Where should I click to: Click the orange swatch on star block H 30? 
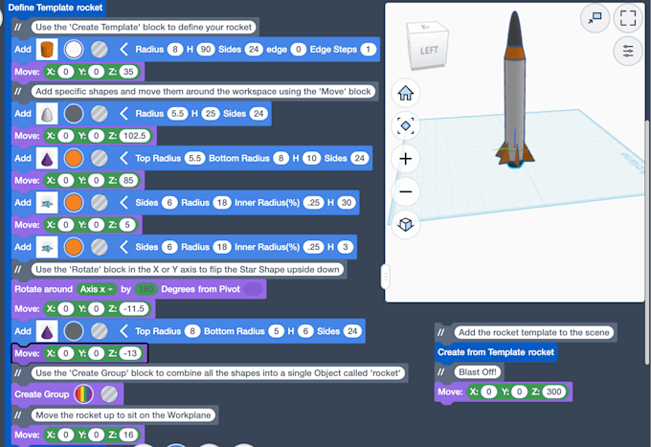[x=74, y=203]
